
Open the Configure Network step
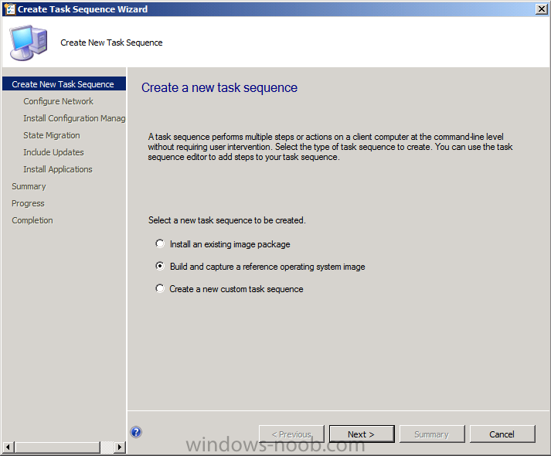pos(58,101)
